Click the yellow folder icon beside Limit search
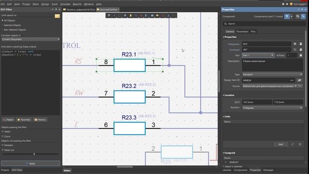The height and width of the screenshot is (174, 309). [57, 16]
